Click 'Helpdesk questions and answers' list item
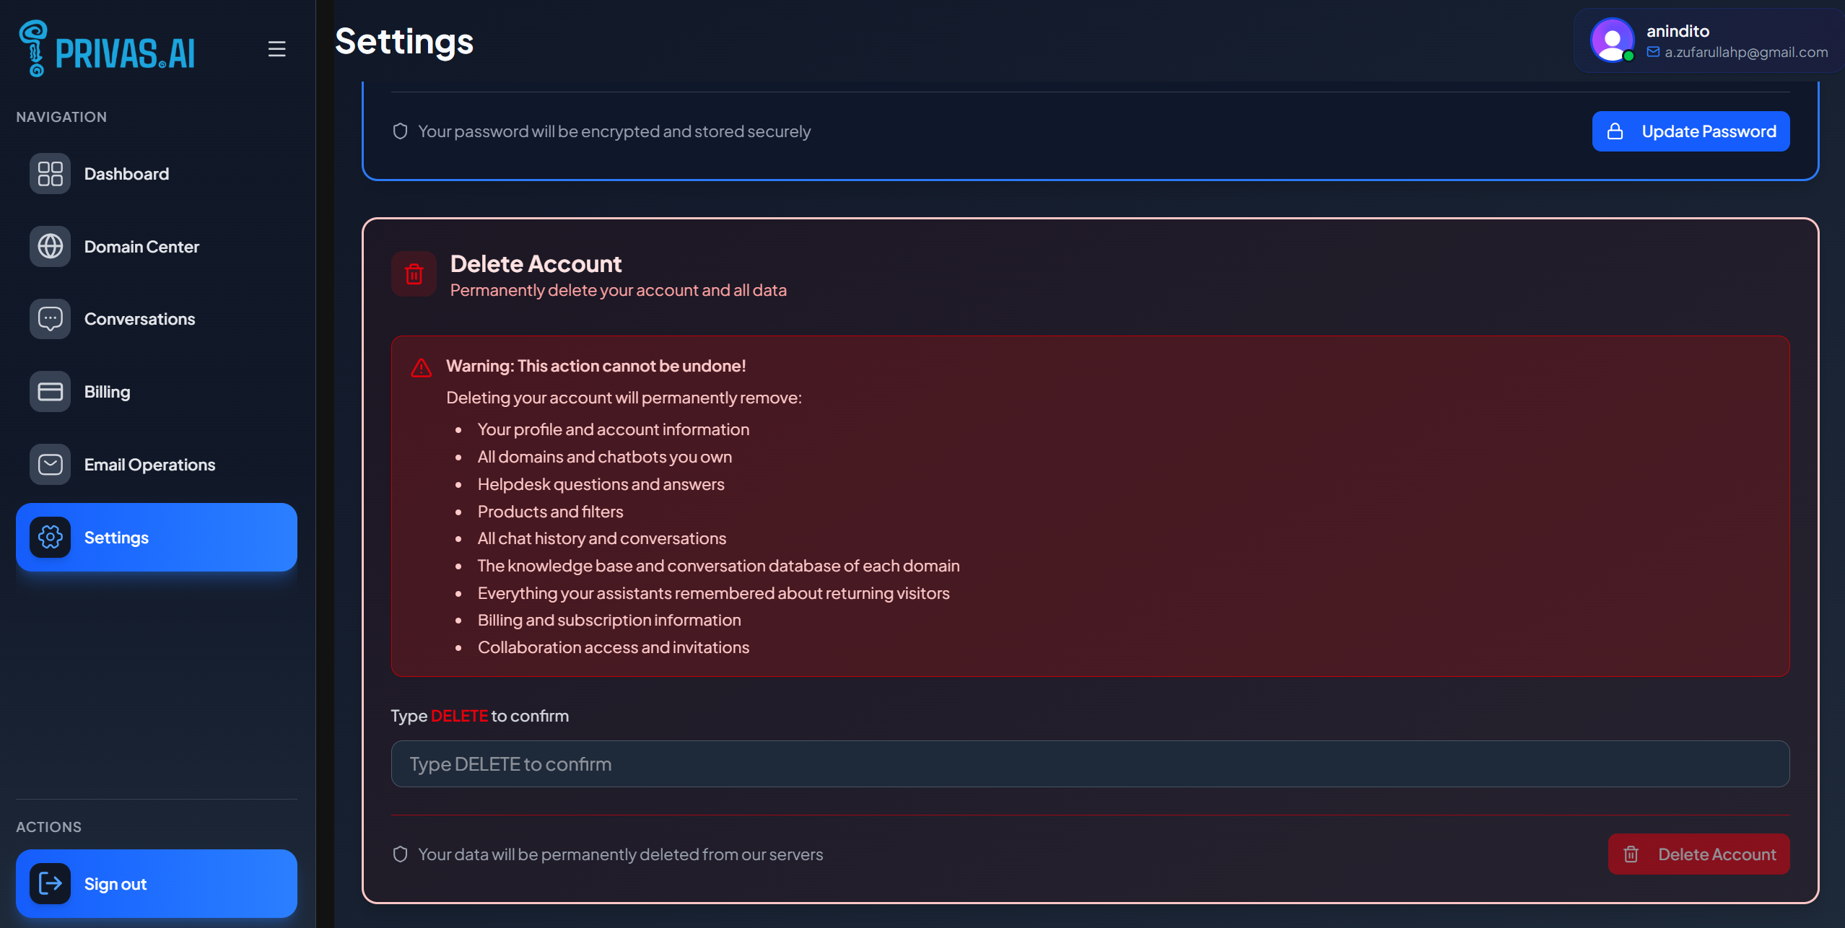 click(601, 484)
